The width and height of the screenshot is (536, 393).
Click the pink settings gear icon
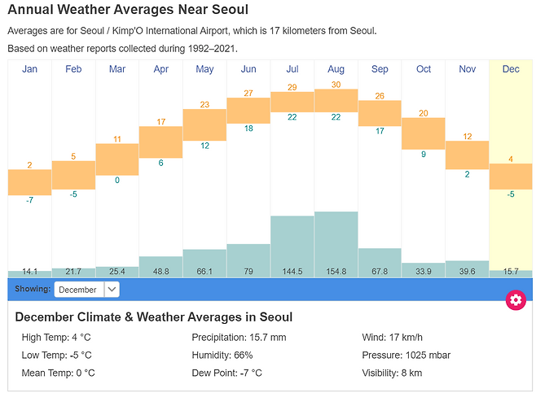coord(515,299)
